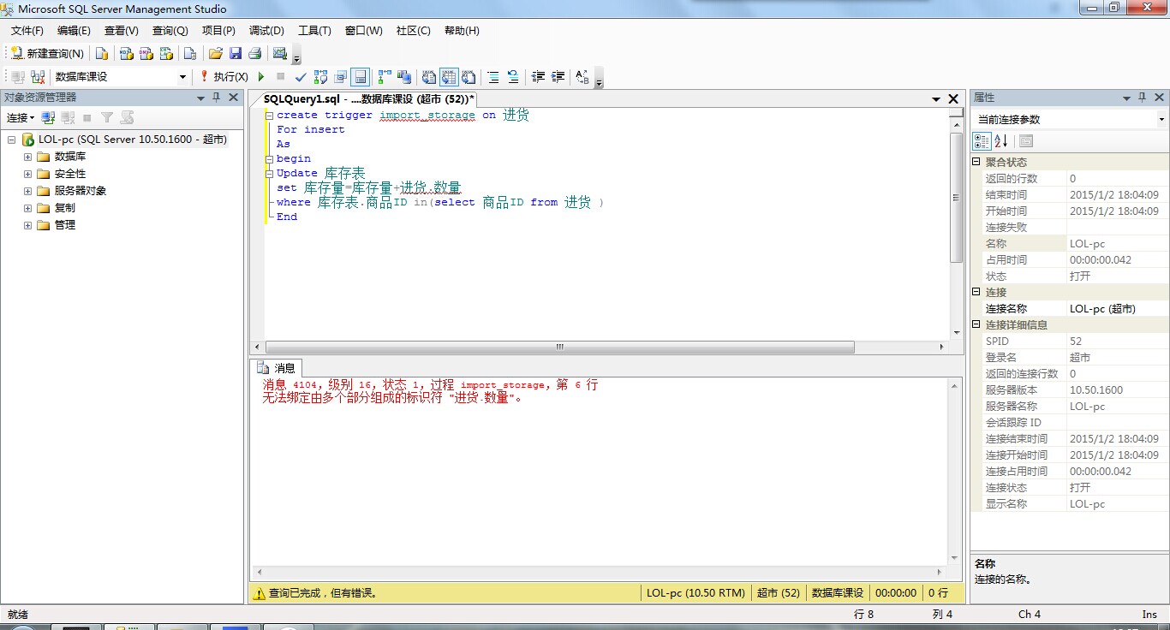Viewport: 1170px width, 630px height.
Task: Parse the query with the blue checkmark icon
Action: [x=301, y=77]
